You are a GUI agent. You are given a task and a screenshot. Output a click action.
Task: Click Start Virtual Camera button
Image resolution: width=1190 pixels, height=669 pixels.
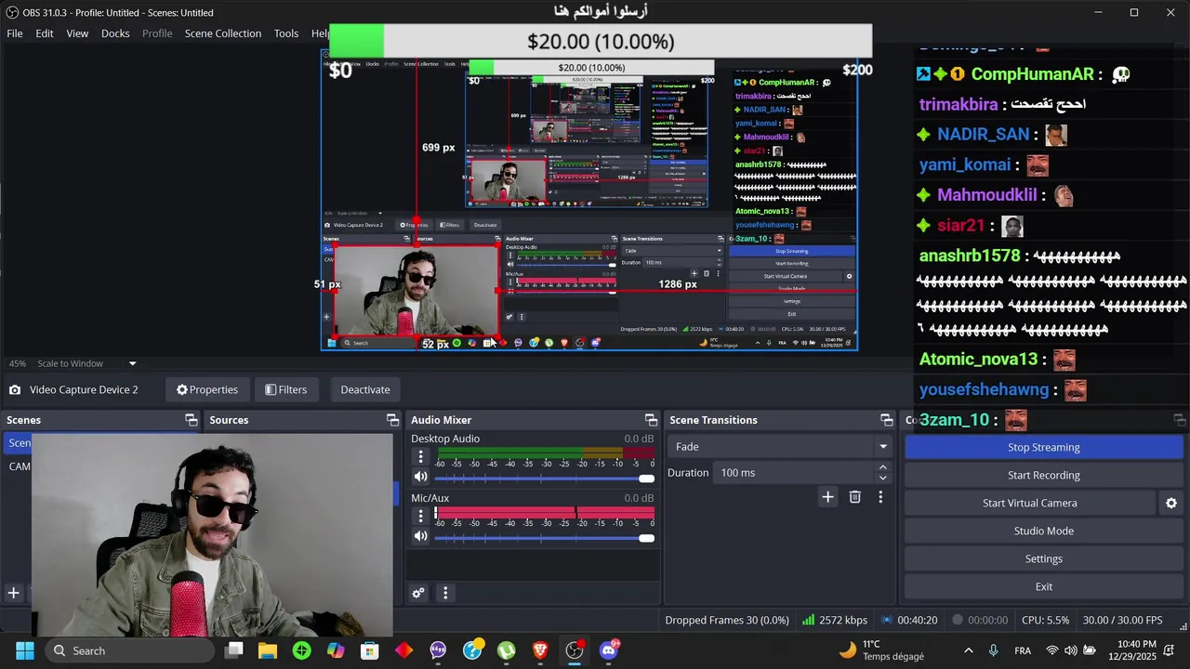tap(1029, 503)
